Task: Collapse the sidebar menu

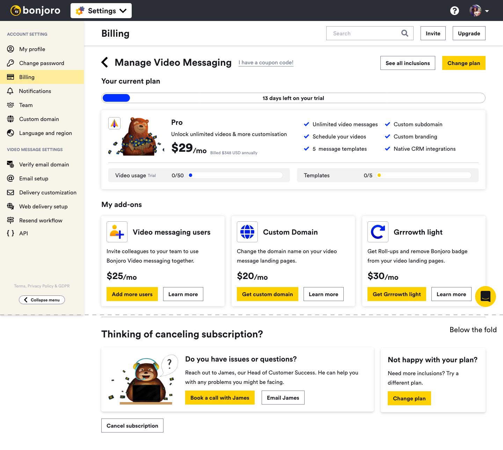Action: (42, 300)
